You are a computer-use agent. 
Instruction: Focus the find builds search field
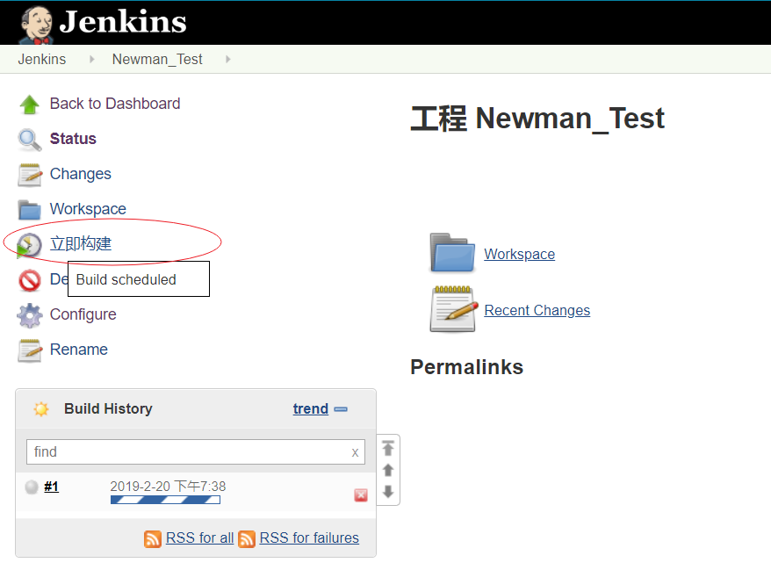tap(196, 451)
